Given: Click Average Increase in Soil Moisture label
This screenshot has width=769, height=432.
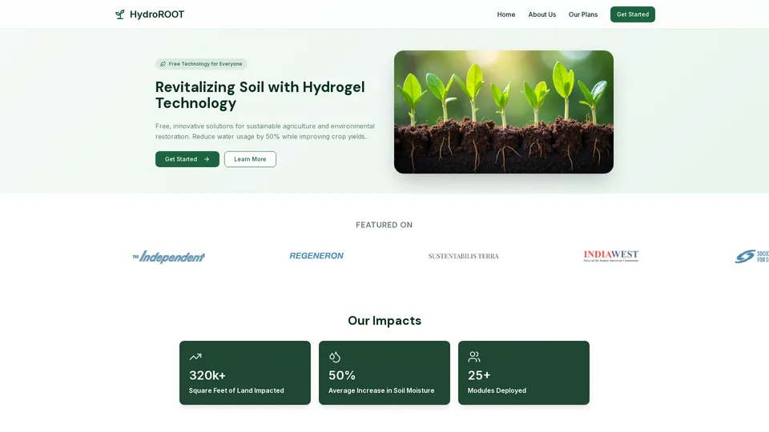Looking at the screenshot, I should pyautogui.click(x=381, y=390).
